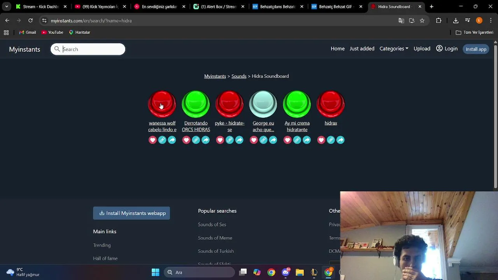Go to Home in the site navigation
This screenshot has height=280, width=498.
click(x=338, y=49)
